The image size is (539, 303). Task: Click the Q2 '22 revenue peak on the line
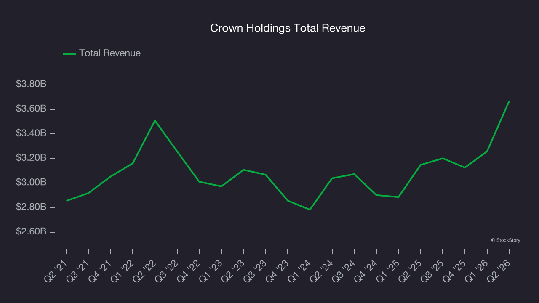tap(155, 120)
